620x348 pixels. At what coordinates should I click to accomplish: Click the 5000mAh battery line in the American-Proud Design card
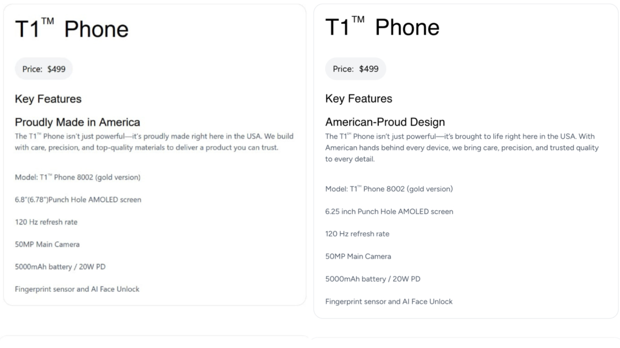click(373, 279)
